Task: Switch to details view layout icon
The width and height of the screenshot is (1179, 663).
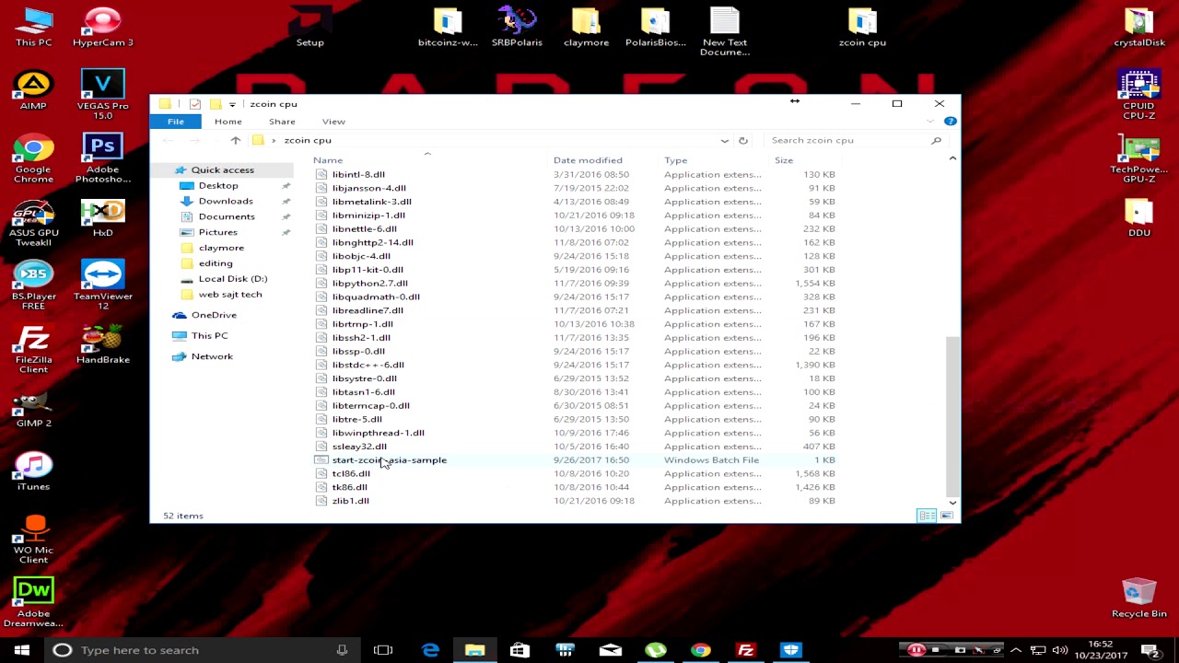Action: [926, 516]
